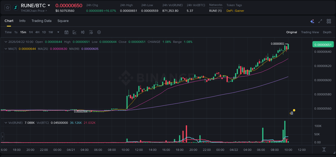Switch to the Trading Data tab
Screen dimensions: 336x157
point(41,21)
